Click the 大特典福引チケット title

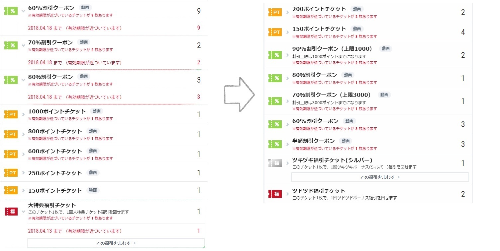point(52,205)
